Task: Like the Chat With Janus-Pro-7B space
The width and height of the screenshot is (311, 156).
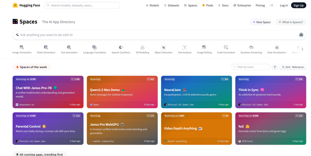Action: 76,79
